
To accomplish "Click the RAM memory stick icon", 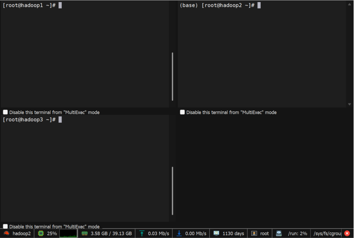I will [x=84, y=233].
